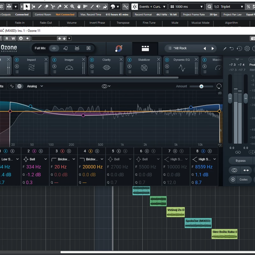Open the Clarity module

coord(106,68)
